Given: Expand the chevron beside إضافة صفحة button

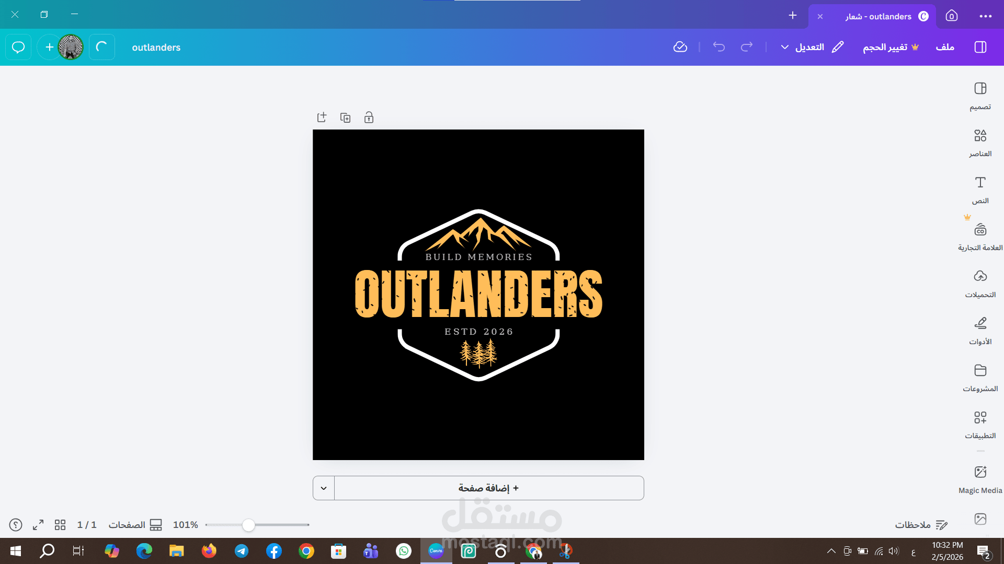Looking at the screenshot, I should [324, 488].
